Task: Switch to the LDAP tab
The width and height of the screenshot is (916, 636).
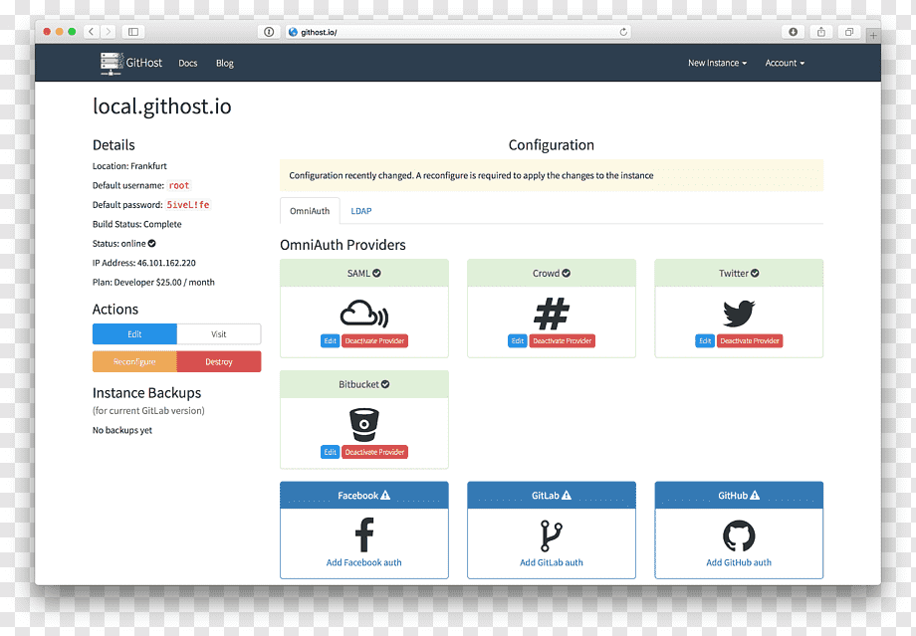Action: pyautogui.click(x=361, y=211)
